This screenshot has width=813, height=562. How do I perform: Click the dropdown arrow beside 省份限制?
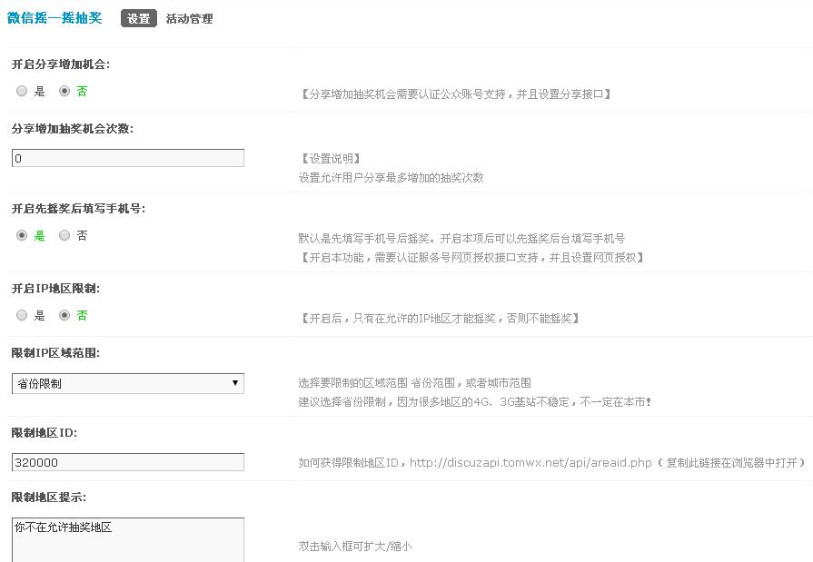tap(237, 383)
